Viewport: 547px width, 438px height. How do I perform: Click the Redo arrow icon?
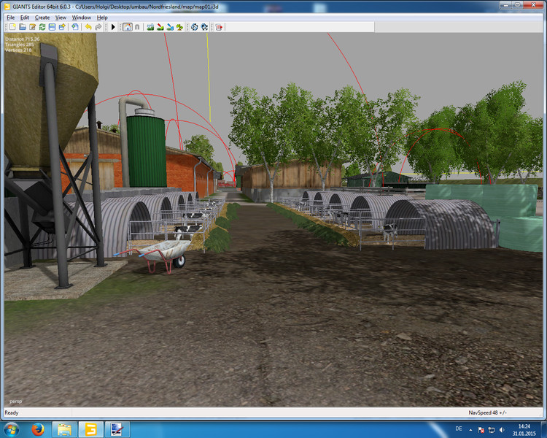click(98, 27)
